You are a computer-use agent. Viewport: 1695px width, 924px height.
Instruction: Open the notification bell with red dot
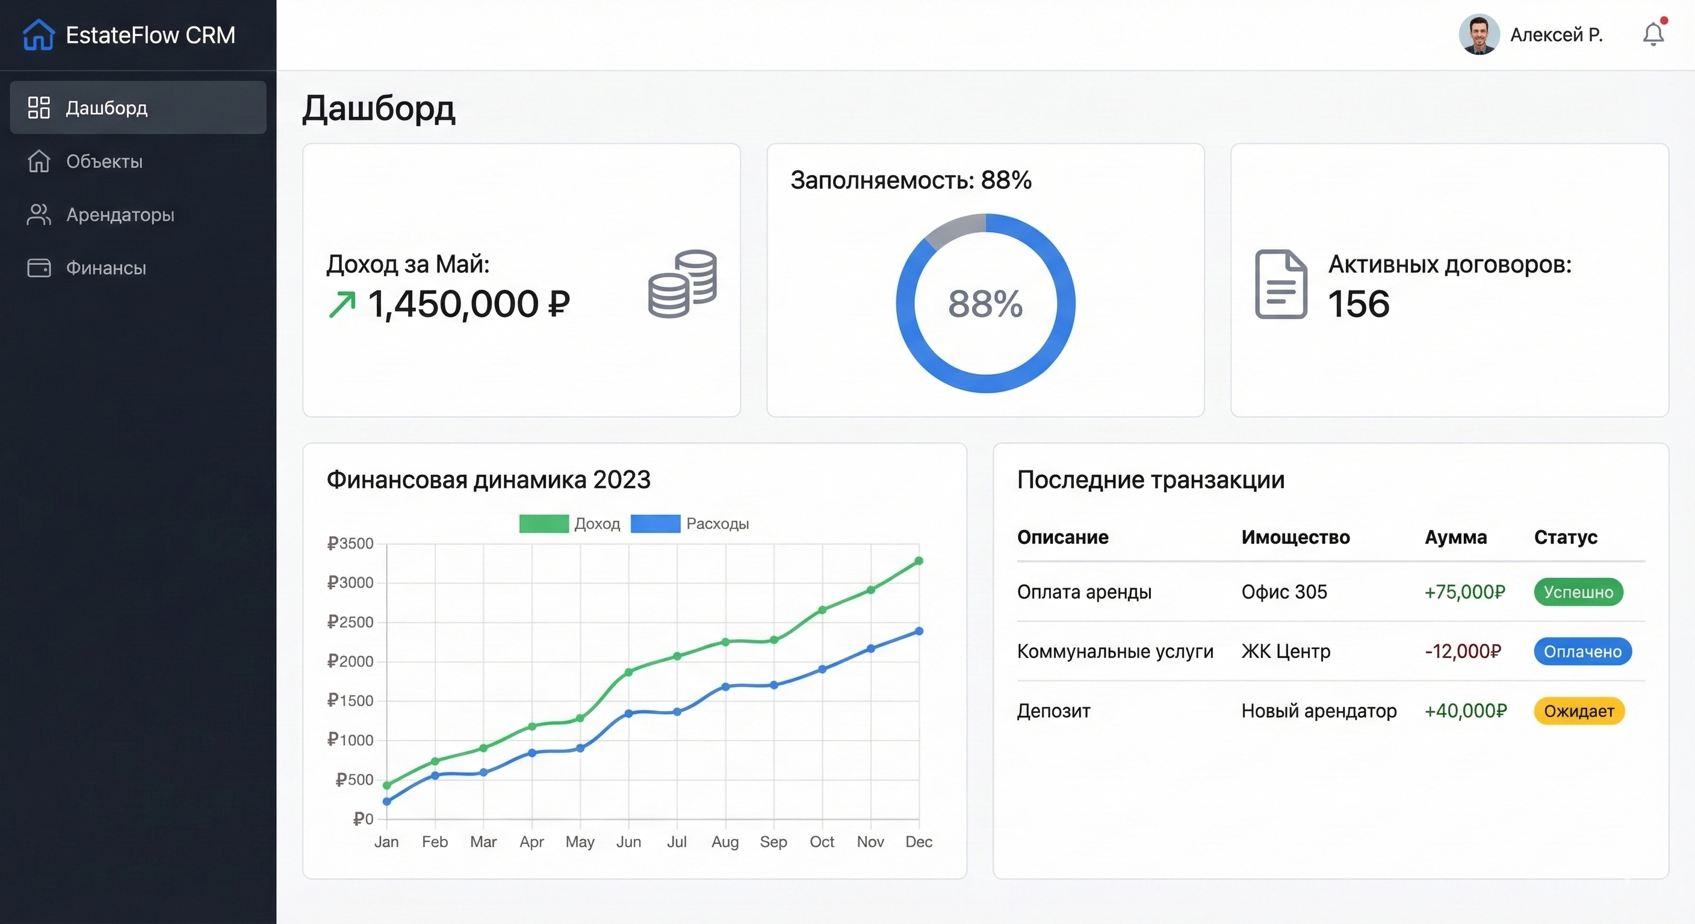(1653, 34)
